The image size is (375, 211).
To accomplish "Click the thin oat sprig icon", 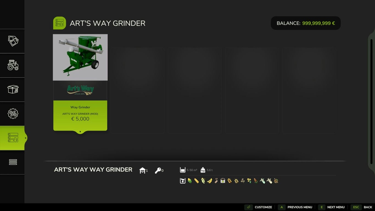I will (243, 181).
